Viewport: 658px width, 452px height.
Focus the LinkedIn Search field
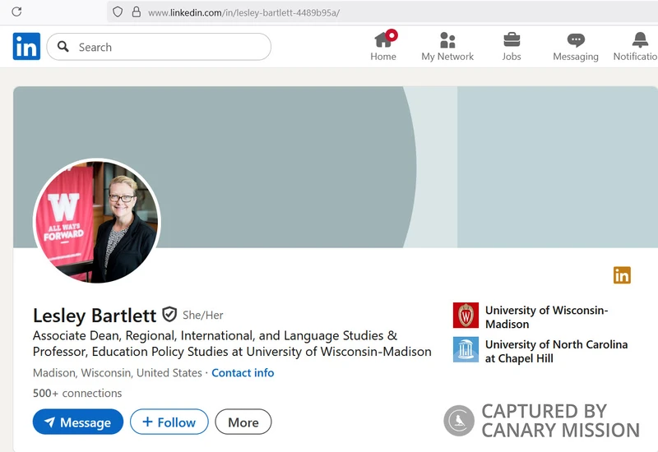[x=159, y=47]
